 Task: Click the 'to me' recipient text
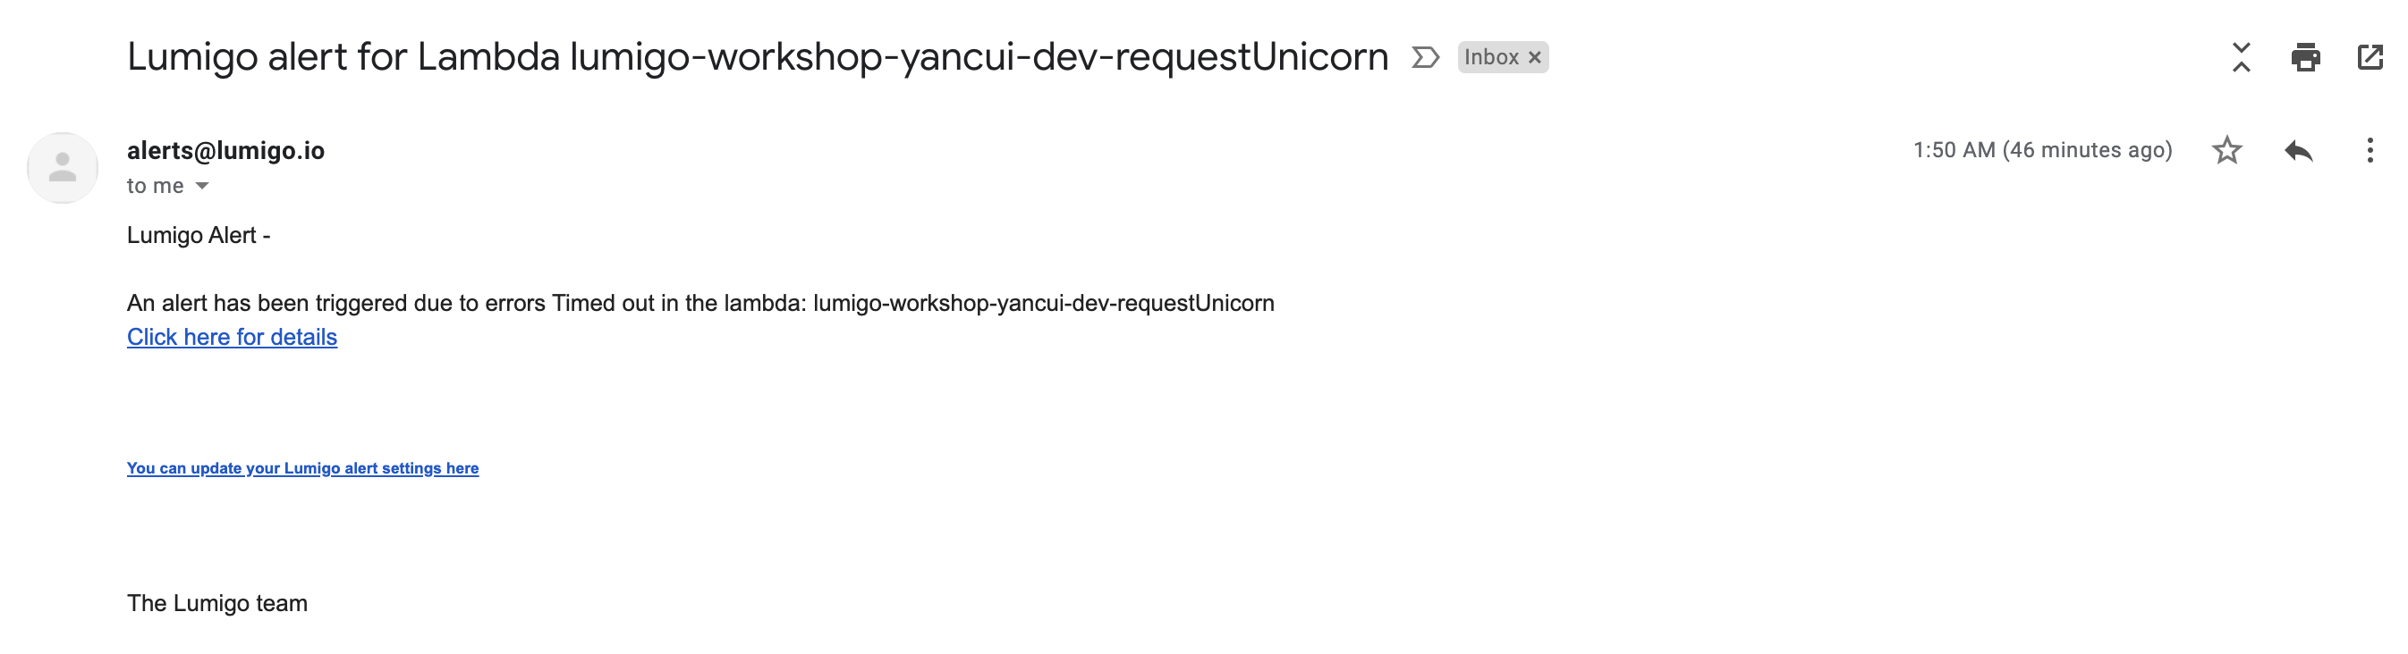[x=155, y=186]
